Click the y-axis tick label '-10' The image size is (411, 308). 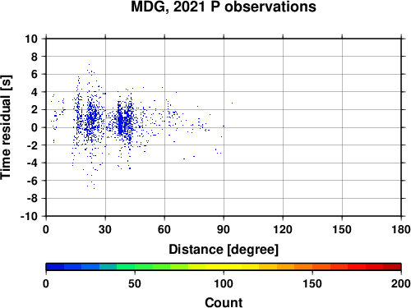pyautogui.click(x=29, y=216)
